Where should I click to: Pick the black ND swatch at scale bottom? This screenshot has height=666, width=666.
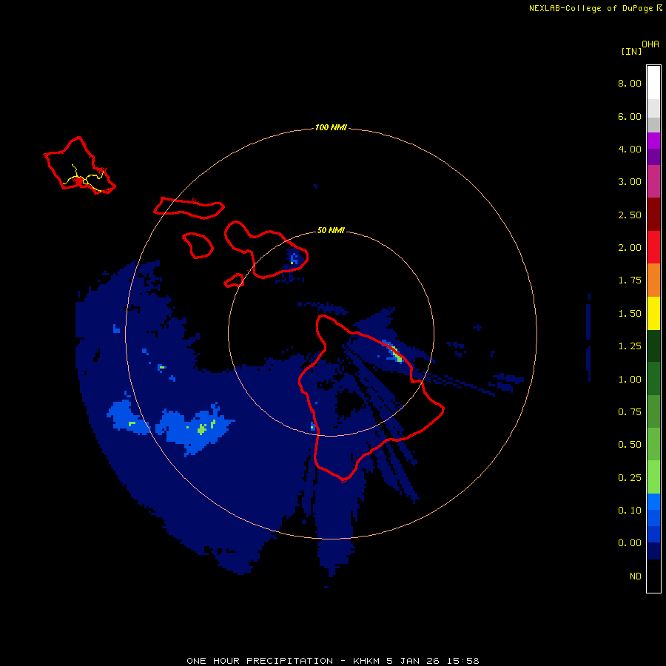(653, 576)
